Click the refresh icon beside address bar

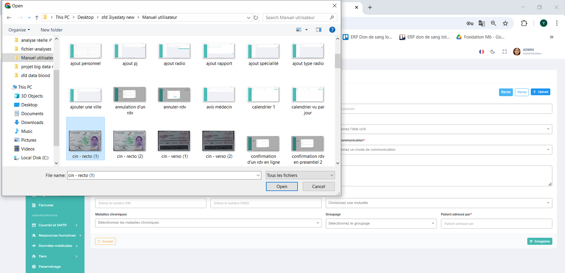click(x=256, y=18)
